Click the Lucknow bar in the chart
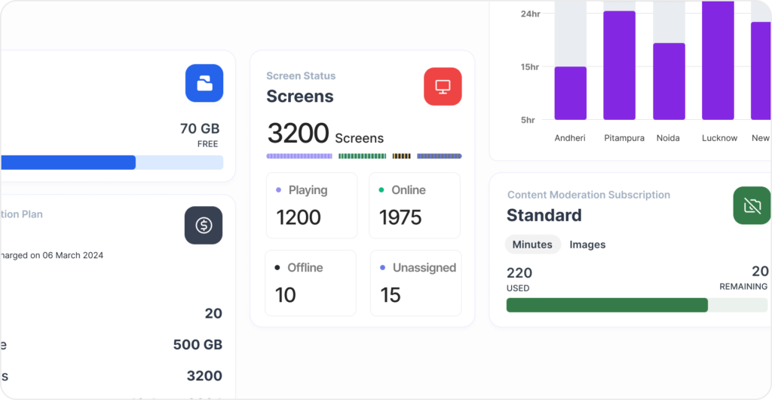This screenshot has width=772, height=400. [718, 60]
